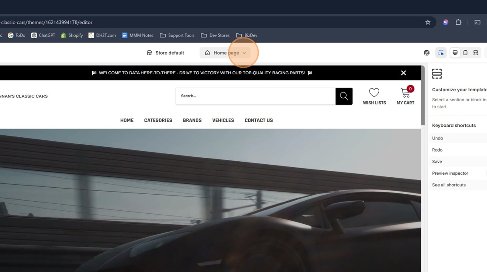Bookmark this page with the star icon
487x272 pixels.
(428, 22)
